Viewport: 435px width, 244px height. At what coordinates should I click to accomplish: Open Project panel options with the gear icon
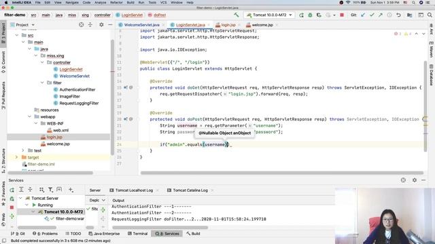pyautogui.click(x=101, y=25)
